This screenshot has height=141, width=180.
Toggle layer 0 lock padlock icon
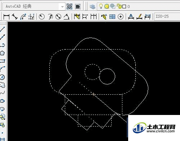119,6
